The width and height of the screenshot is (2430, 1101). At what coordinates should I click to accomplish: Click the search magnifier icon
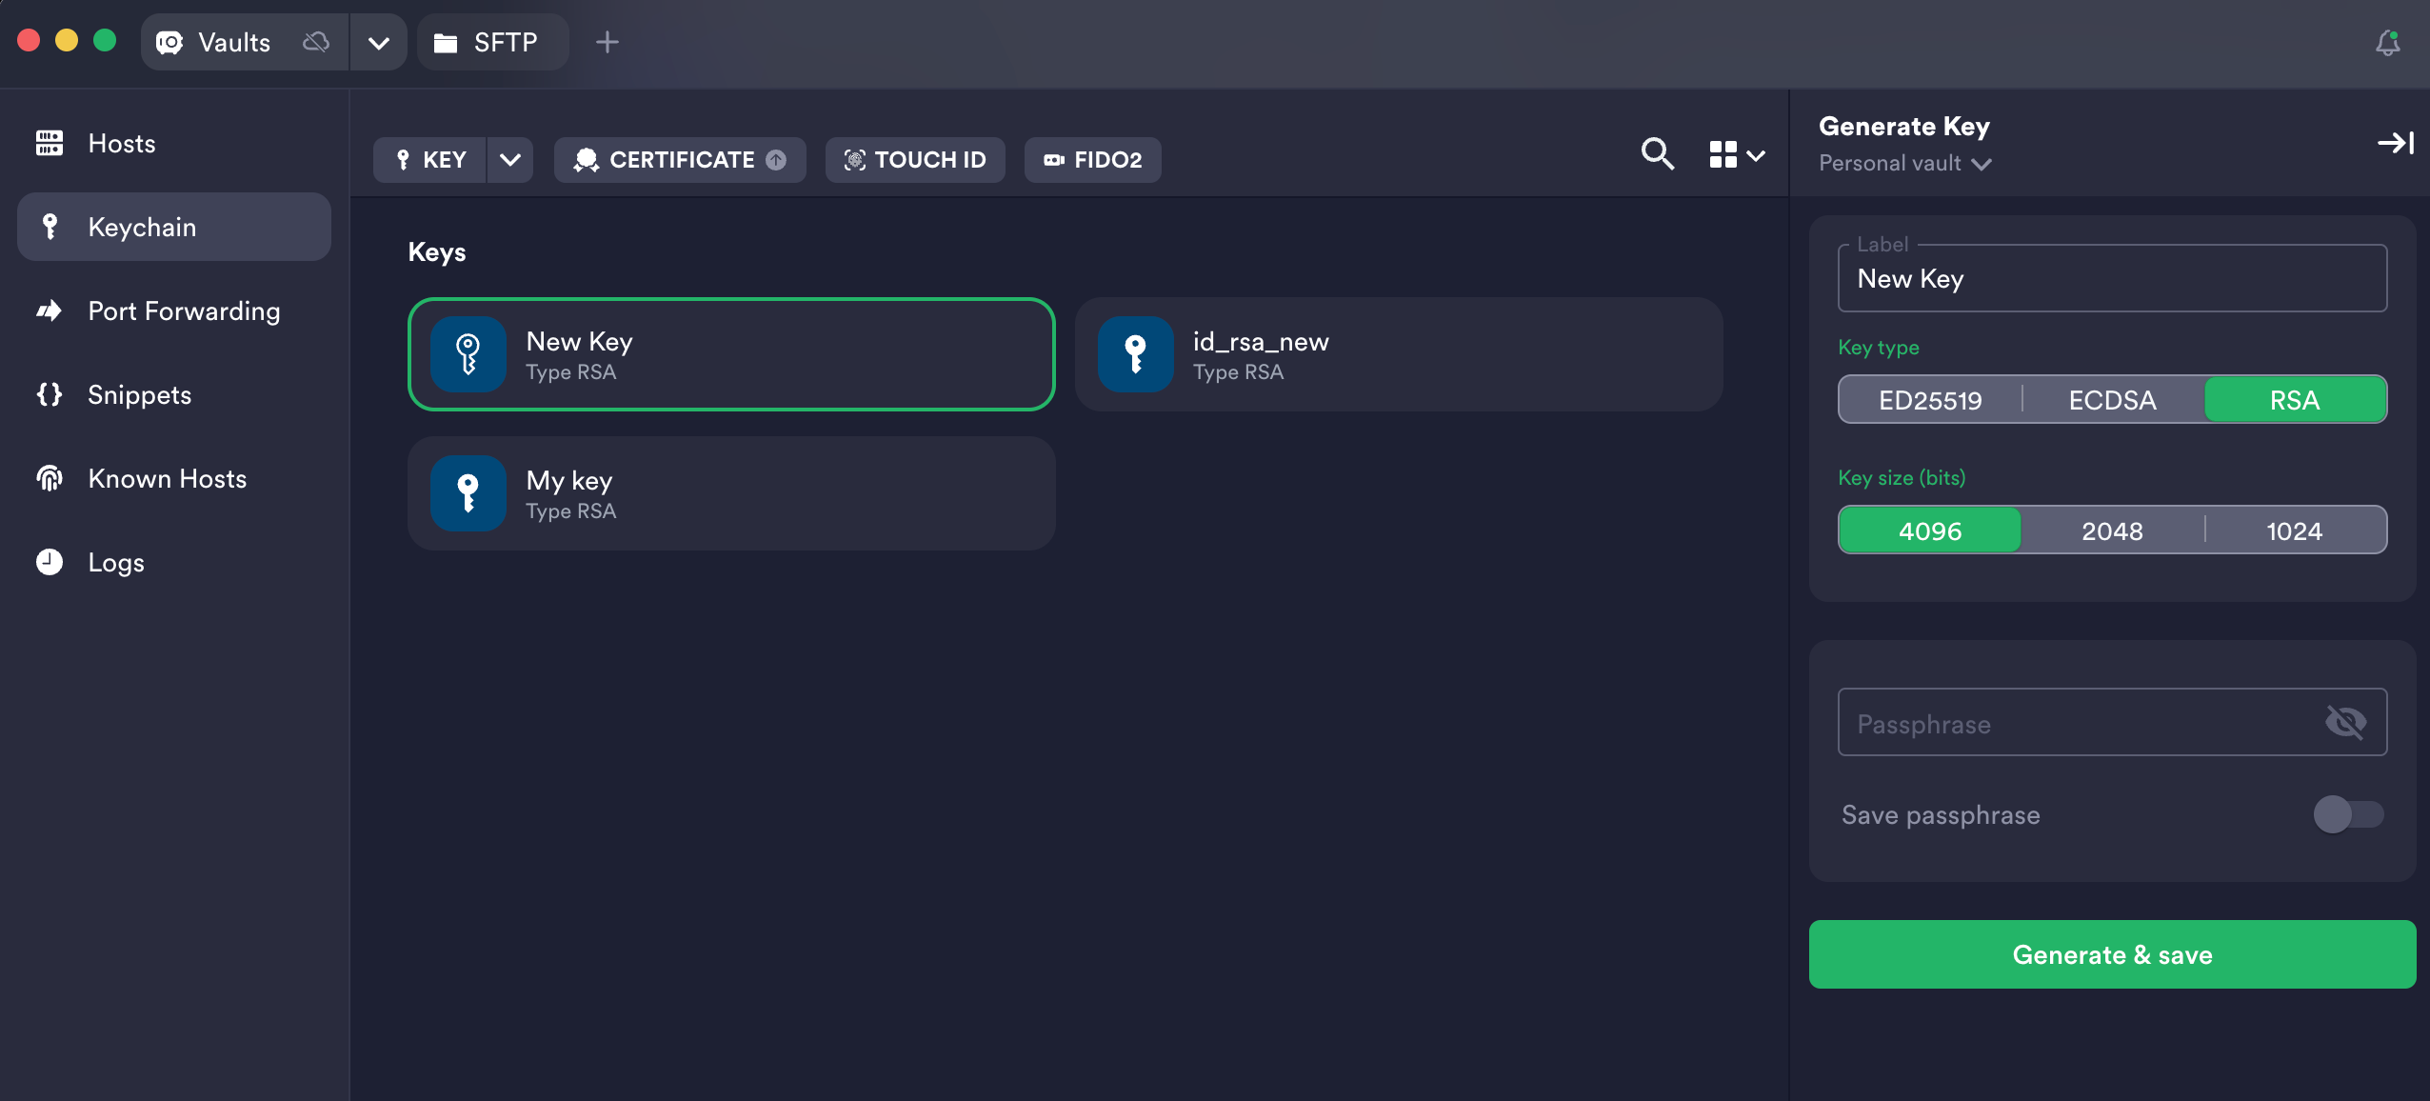[x=1658, y=154]
